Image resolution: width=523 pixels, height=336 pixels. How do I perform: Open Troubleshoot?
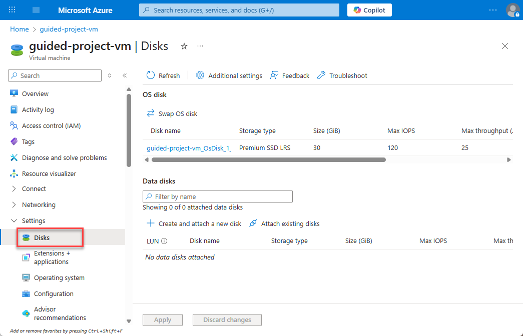click(342, 75)
